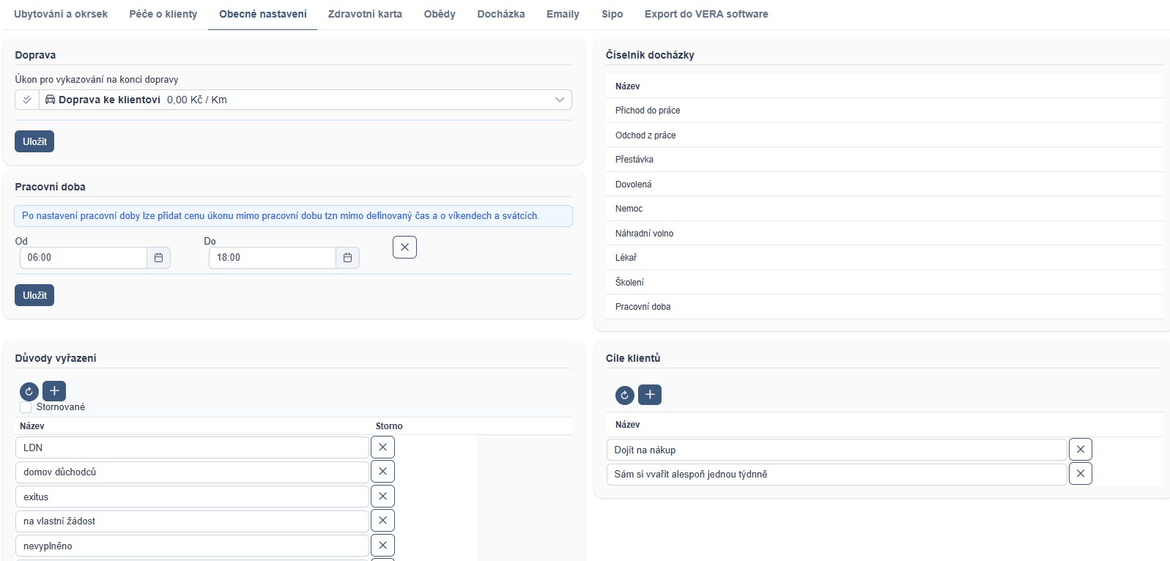Screen dimensions: 1170x561
Task: Open calendar picker for the Do time field
Action: coord(347,258)
